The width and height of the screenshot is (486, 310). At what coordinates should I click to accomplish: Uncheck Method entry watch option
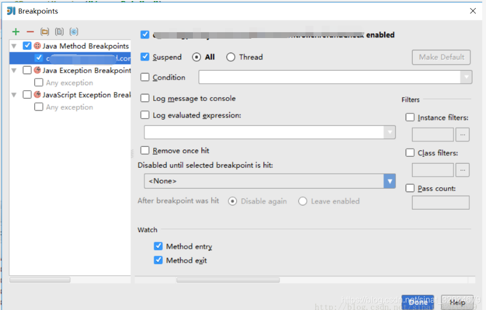pyautogui.click(x=158, y=246)
